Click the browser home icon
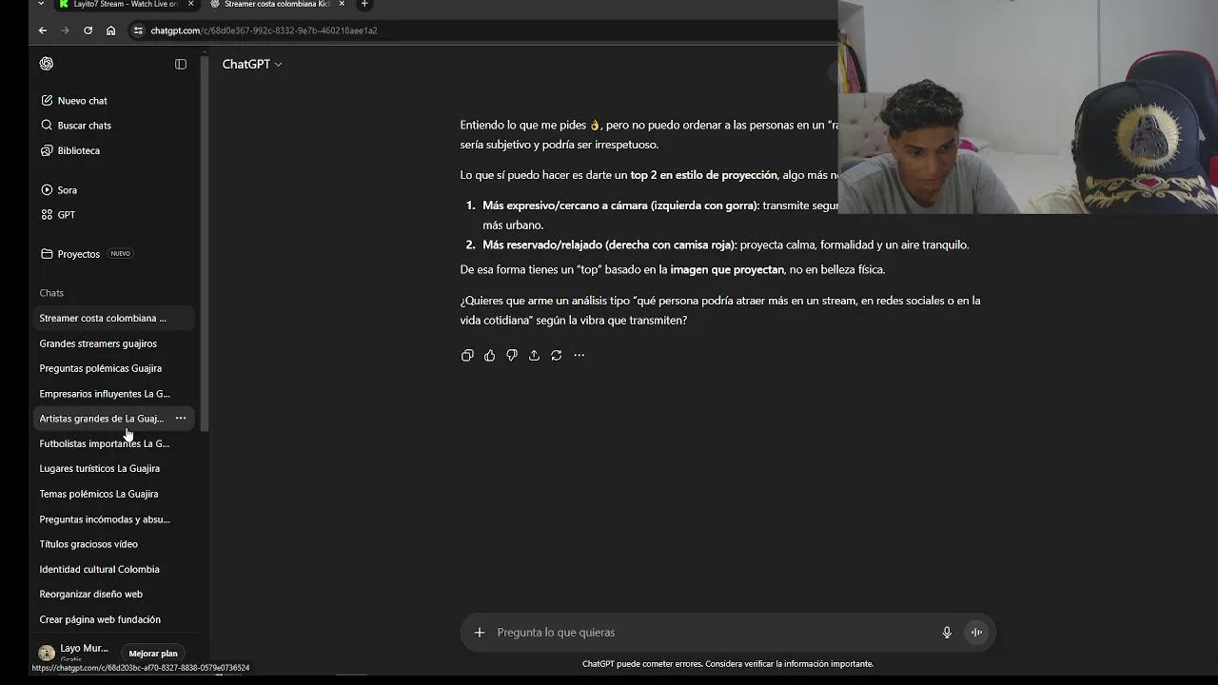This screenshot has height=685, width=1218. (110, 30)
